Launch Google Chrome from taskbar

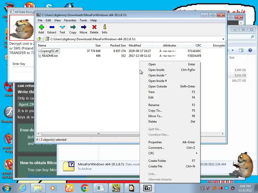(x=85, y=188)
